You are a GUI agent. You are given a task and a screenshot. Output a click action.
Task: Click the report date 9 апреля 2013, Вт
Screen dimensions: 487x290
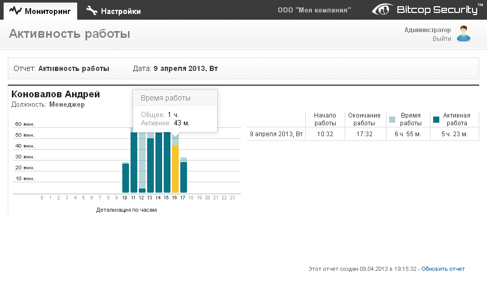pos(185,68)
